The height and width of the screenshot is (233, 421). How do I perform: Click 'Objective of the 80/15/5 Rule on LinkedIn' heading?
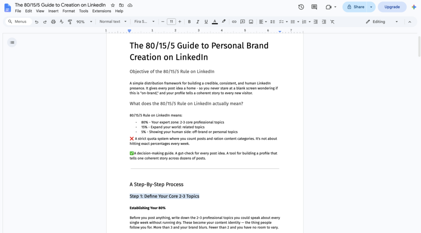(172, 71)
